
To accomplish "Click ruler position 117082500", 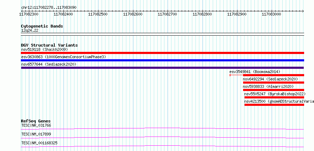I will tap(98, 14).
